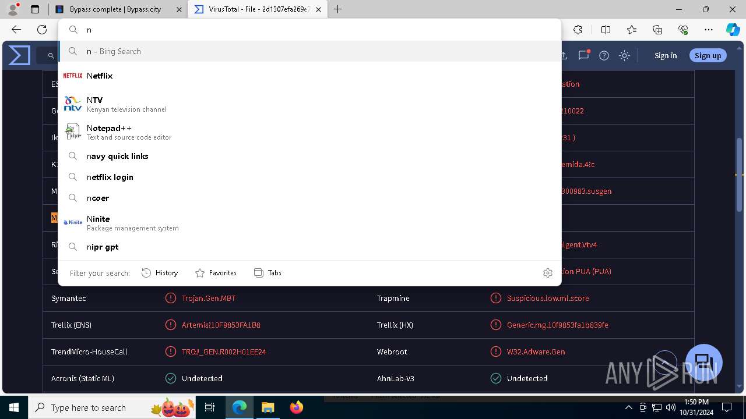The width and height of the screenshot is (746, 419).
Task: Open search settings gear in dropdown
Action: coord(548,273)
